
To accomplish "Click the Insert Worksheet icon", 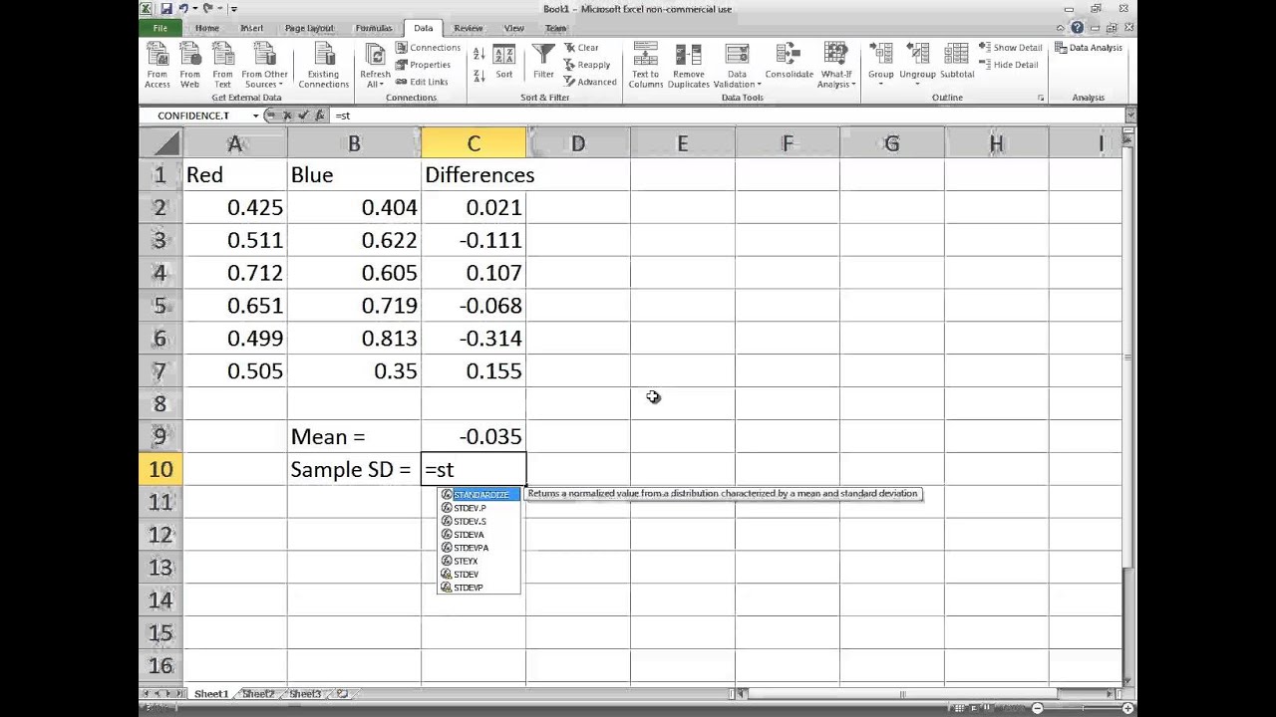I will click(x=342, y=694).
